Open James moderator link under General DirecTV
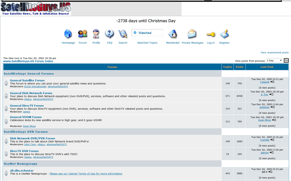291x181 pixels. [x=26, y=112]
